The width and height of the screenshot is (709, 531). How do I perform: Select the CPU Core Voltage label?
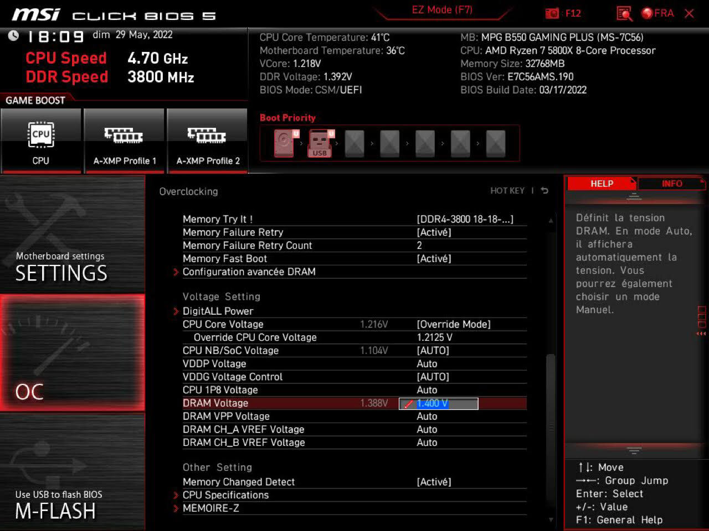223,324
